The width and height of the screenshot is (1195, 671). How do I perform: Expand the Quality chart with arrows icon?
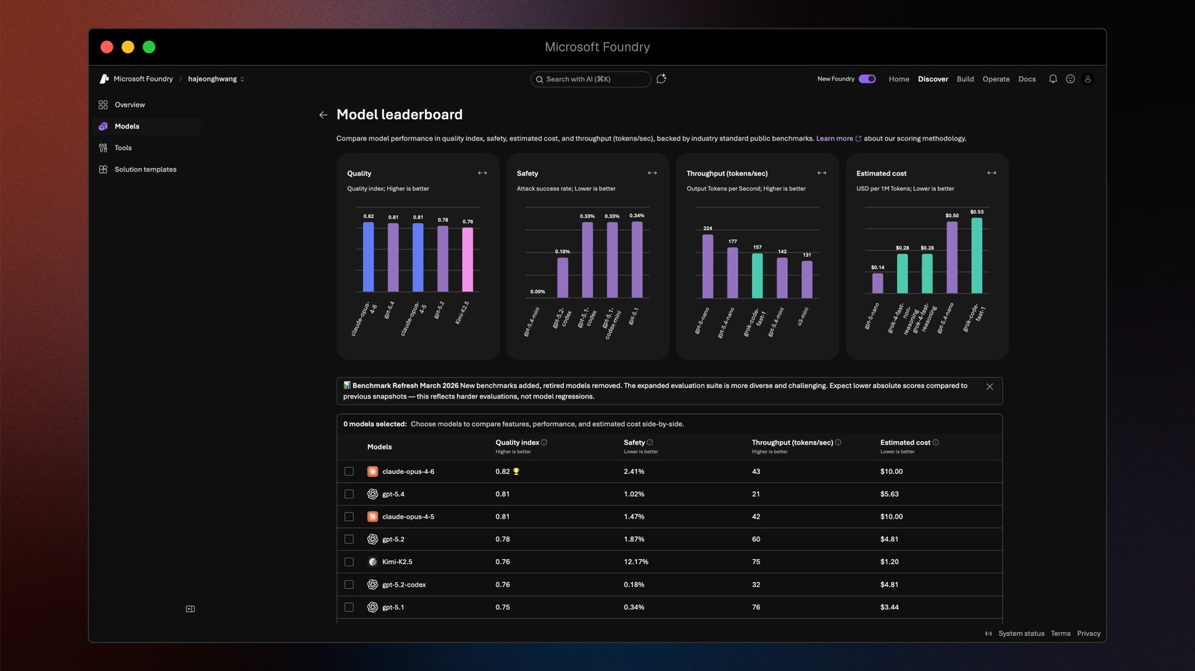tap(482, 173)
